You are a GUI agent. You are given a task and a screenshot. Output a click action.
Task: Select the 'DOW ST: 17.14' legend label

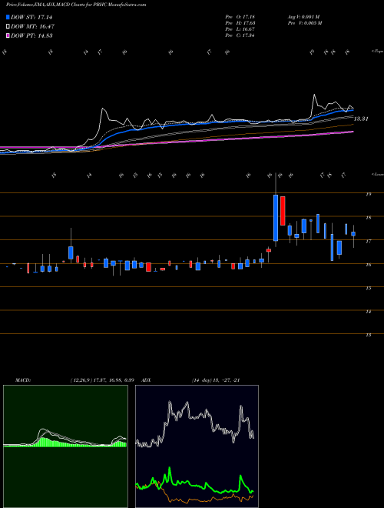pos(31,17)
